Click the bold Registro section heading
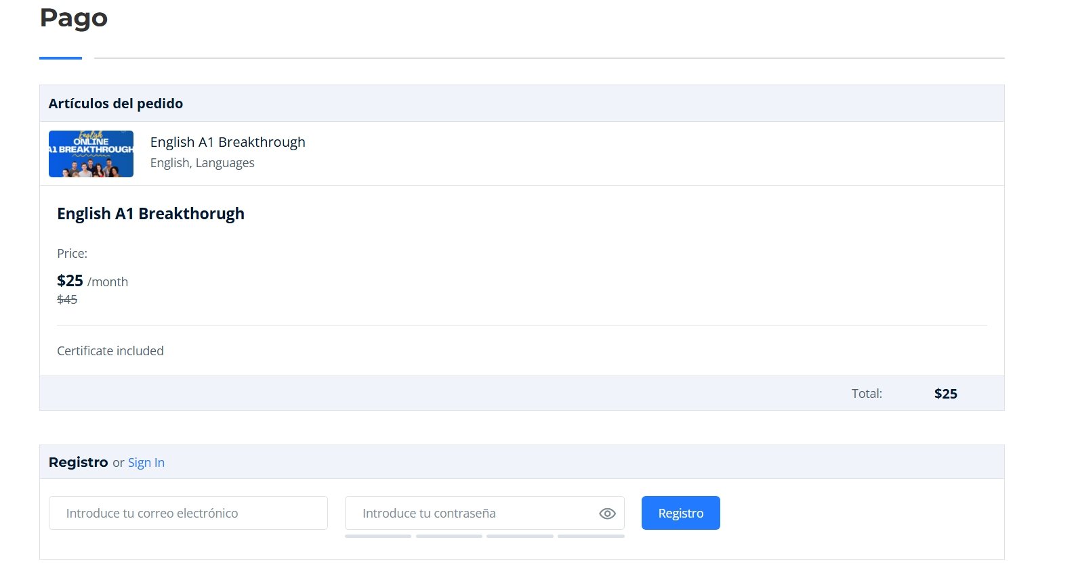 78,462
